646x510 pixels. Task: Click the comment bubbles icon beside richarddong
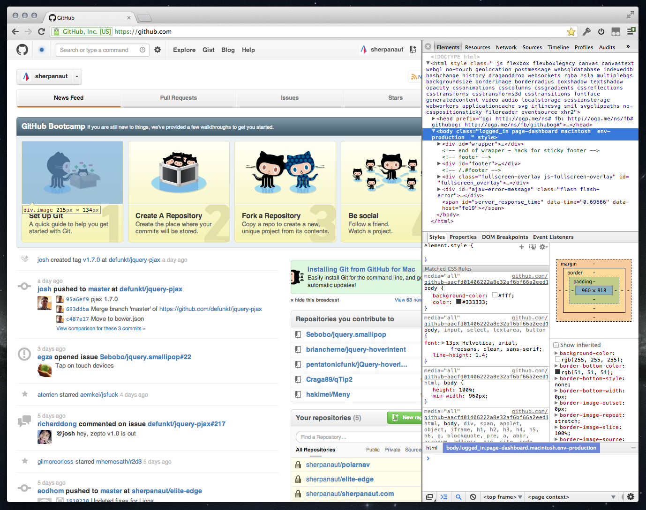click(24, 421)
